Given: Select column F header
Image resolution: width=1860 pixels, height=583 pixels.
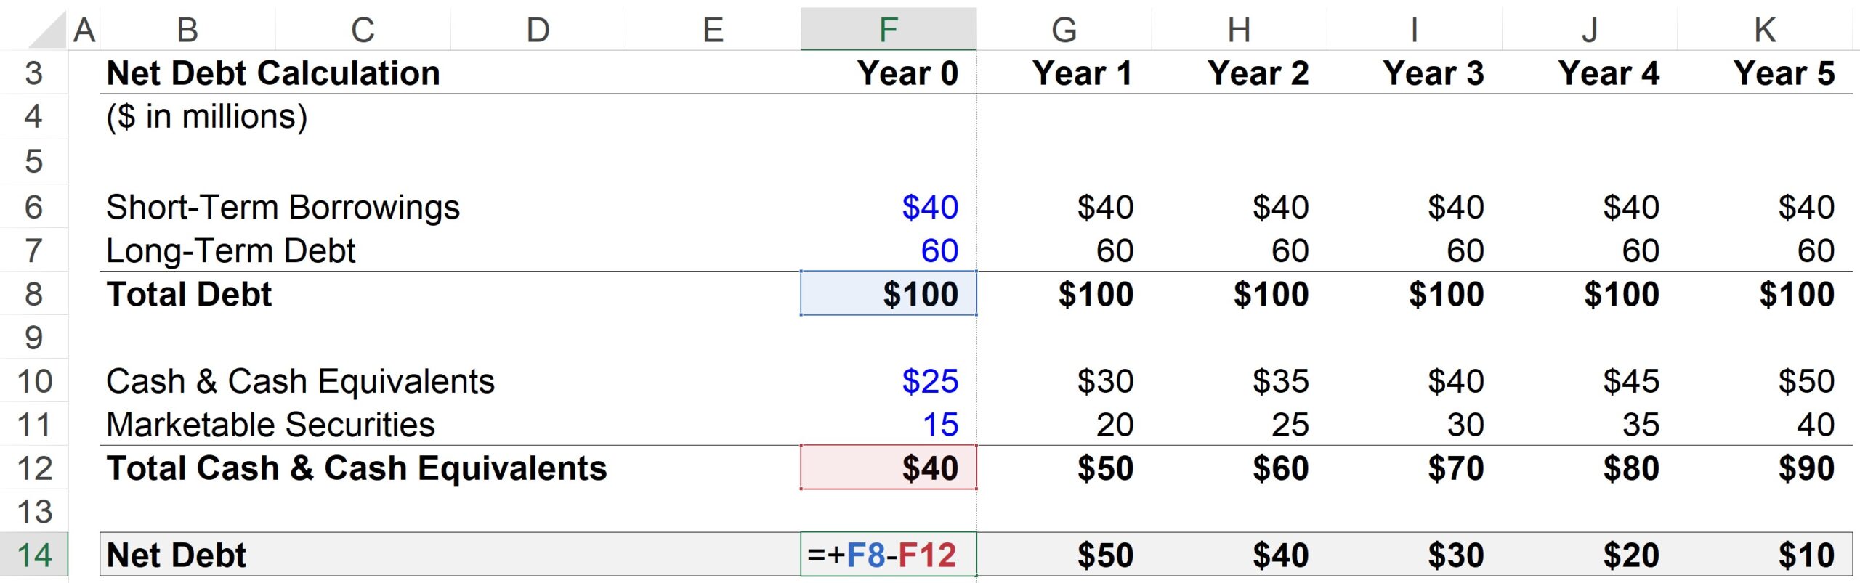Looking at the screenshot, I should (x=888, y=30).
